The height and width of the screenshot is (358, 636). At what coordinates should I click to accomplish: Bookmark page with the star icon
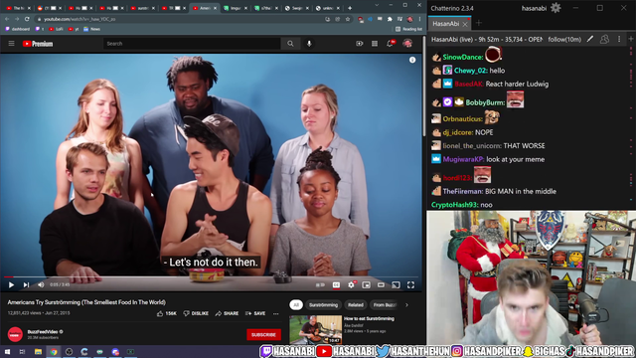[348, 19]
